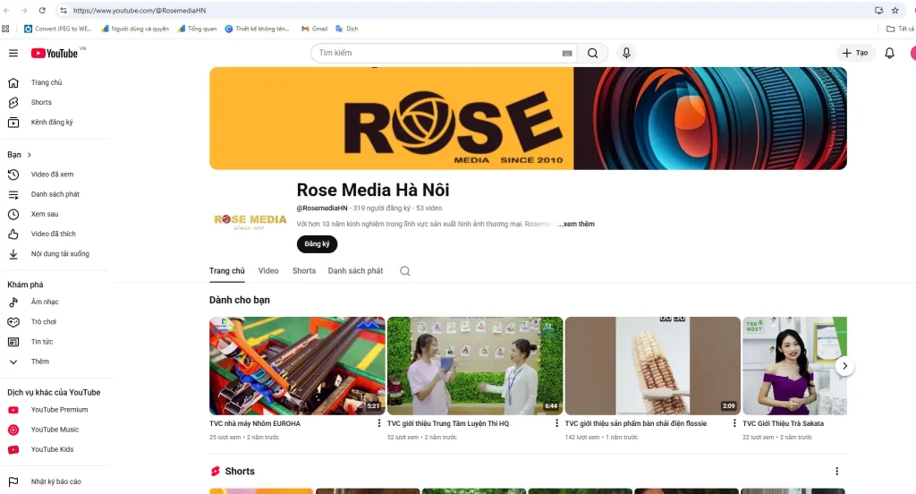Image resolution: width=916 pixels, height=494 pixels.
Task: Open Video đã xem history icon
Action: (x=13, y=175)
